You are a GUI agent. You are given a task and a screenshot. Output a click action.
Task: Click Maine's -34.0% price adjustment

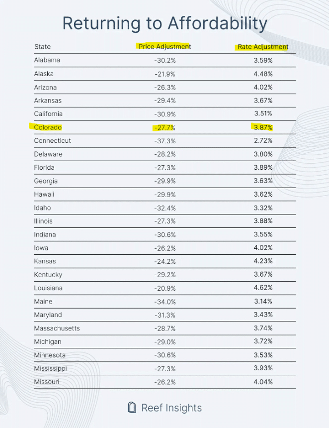pos(164,302)
